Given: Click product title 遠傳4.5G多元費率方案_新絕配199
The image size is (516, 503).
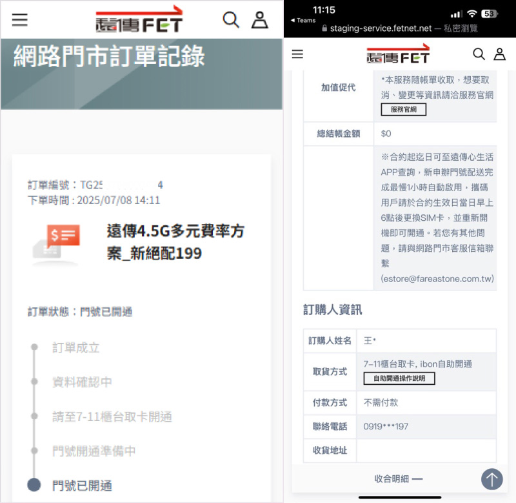Looking at the screenshot, I should [175, 242].
